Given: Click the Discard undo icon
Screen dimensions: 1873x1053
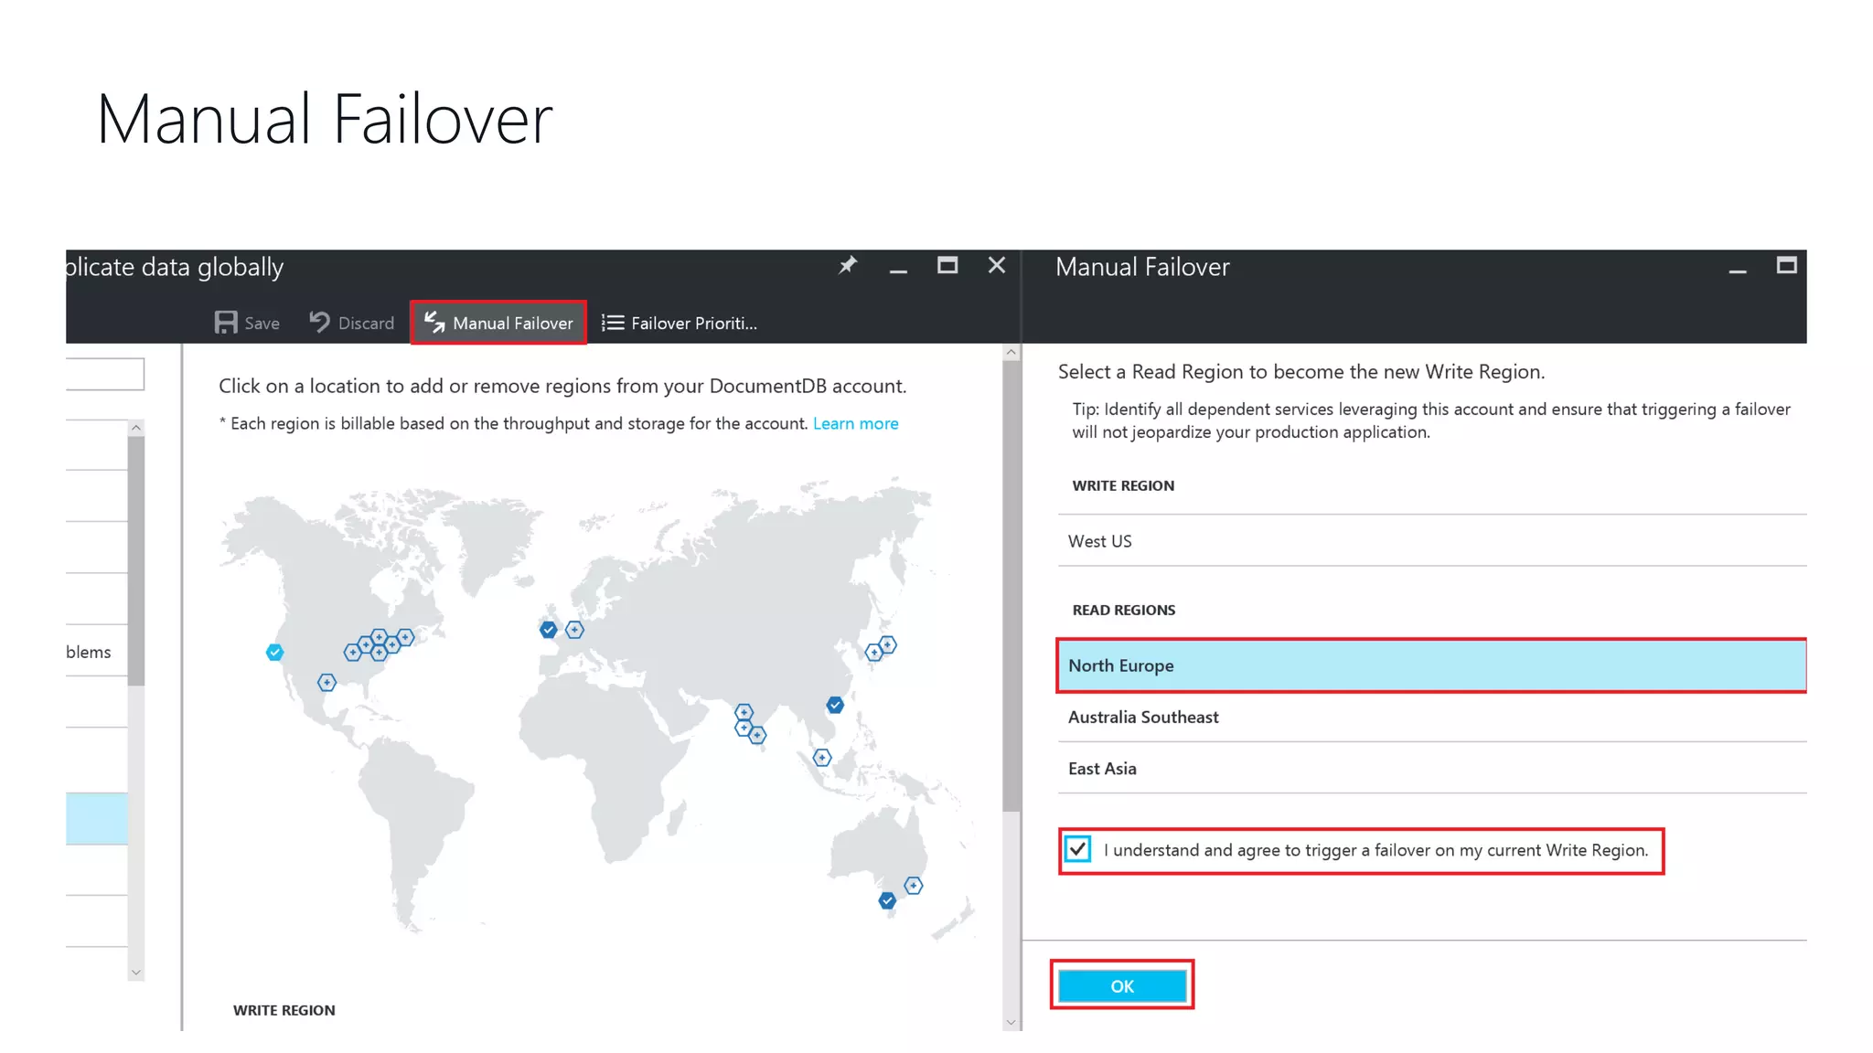Looking at the screenshot, I should tap(319, 322).
